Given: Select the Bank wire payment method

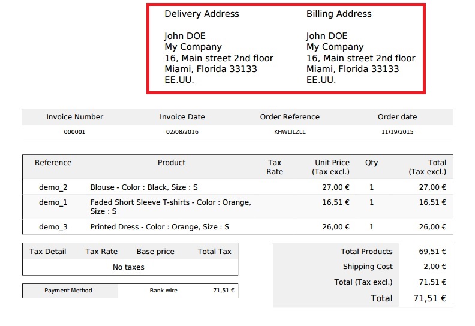Looking at the screenshot, I should pos(163,291).
